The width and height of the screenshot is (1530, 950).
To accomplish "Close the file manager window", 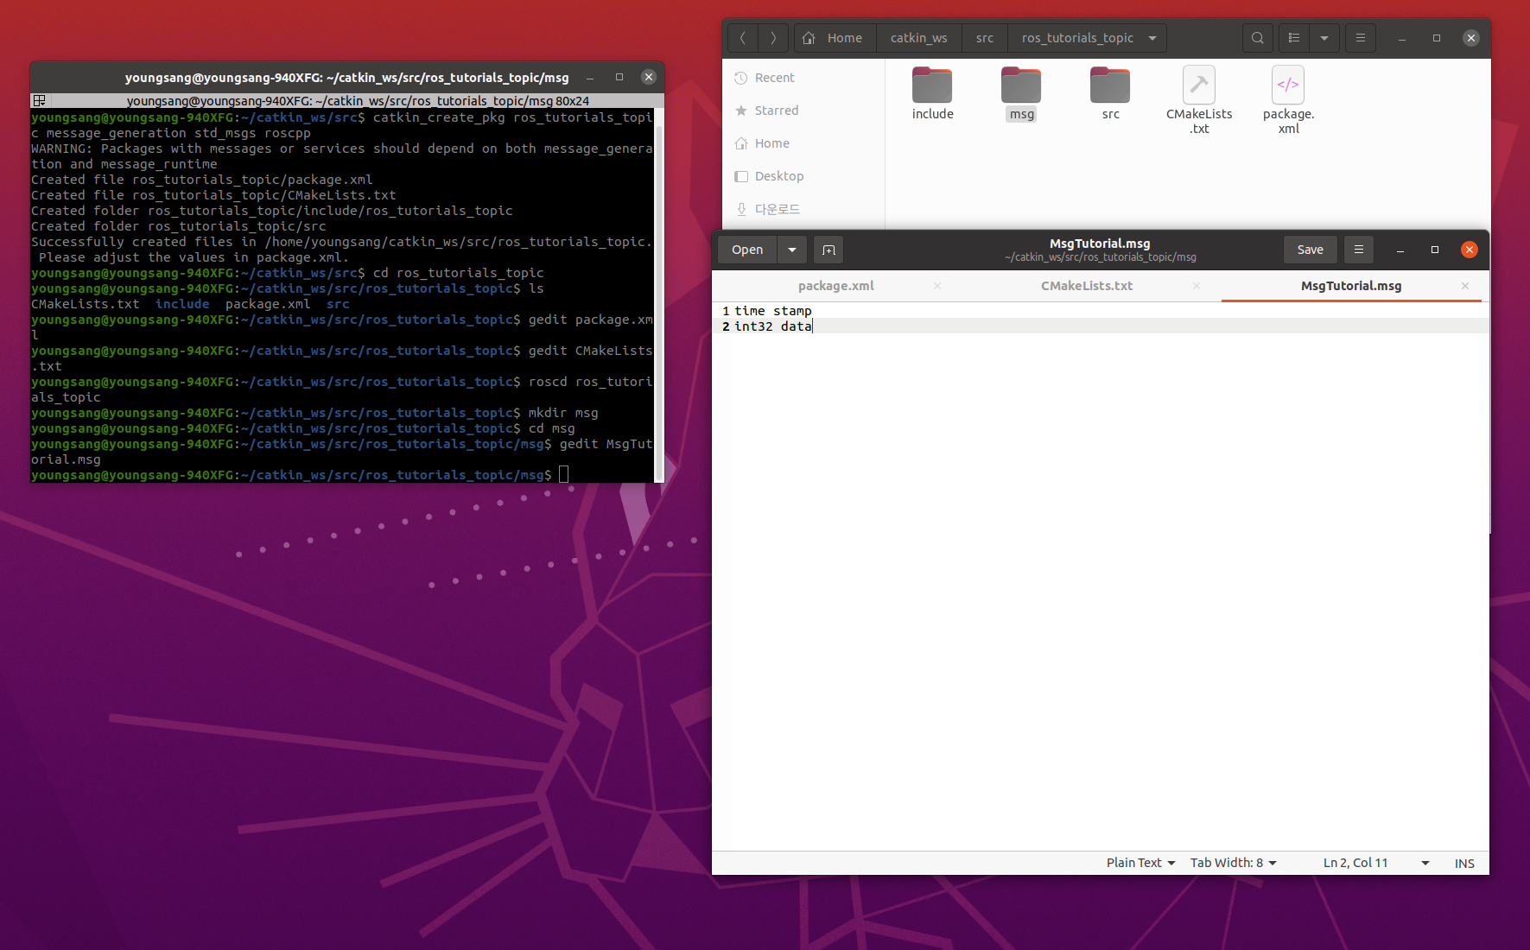I will click(1471, 38).
